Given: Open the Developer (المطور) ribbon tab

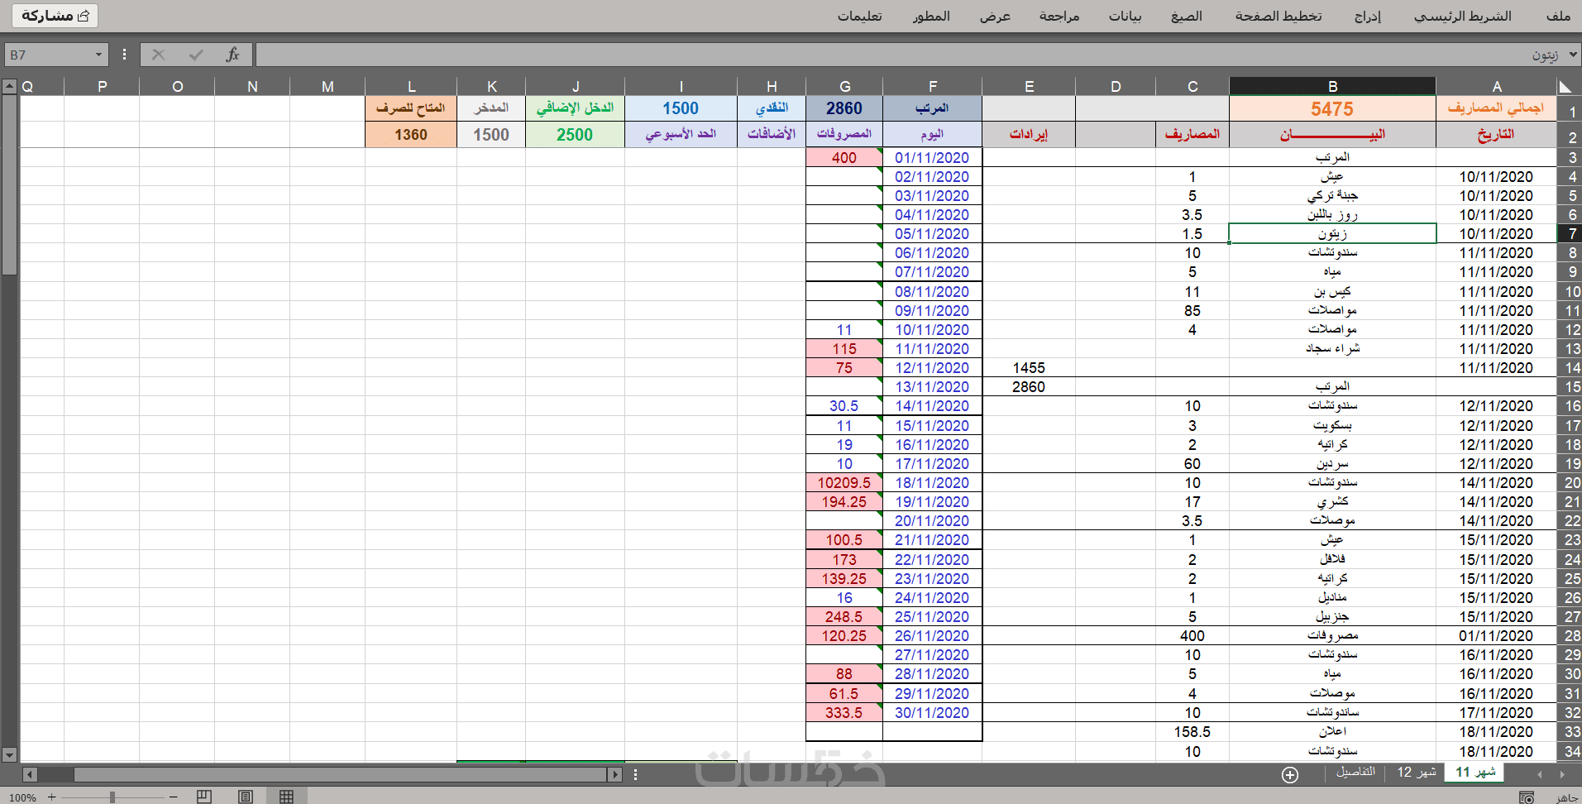Looking at the screenshot, I should [931, 16].
